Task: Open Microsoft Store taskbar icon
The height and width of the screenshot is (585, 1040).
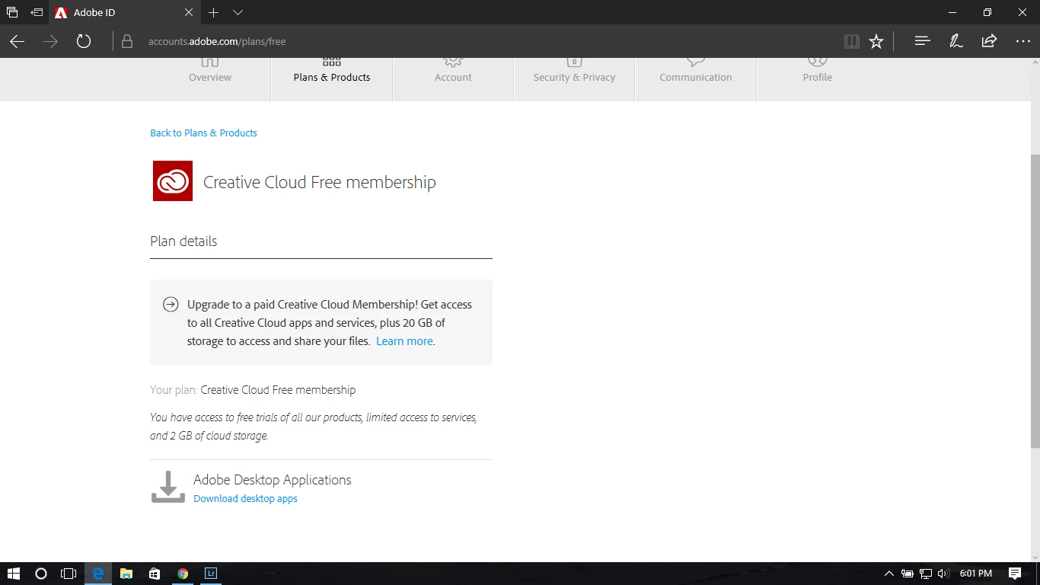Action: coord(155,574)
